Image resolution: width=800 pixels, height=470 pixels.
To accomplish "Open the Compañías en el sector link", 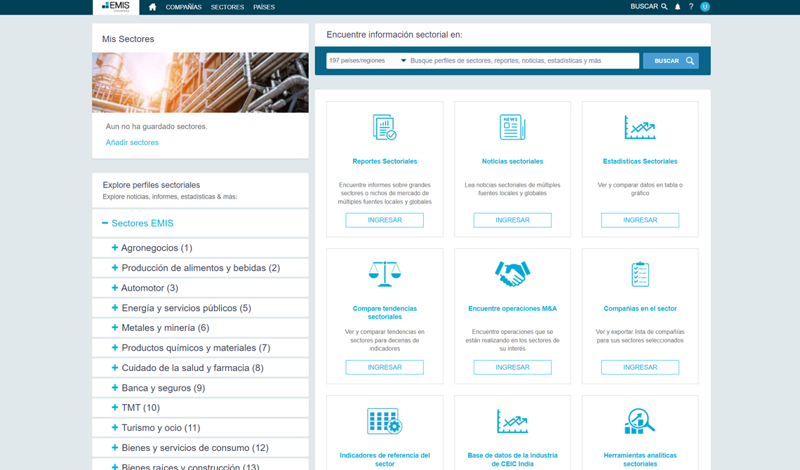I will [x=640, y=309].
